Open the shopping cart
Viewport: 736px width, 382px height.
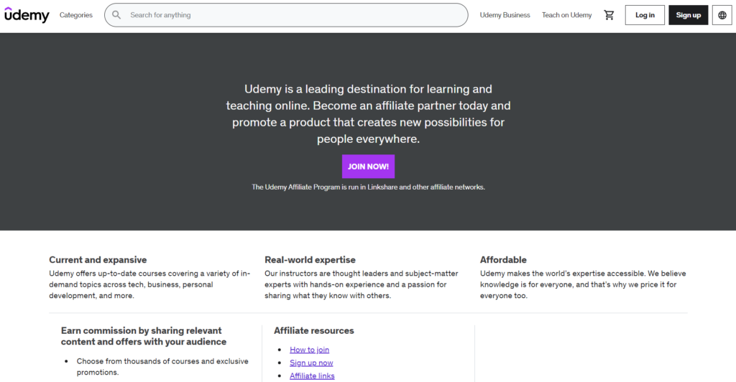tap(609, 15)
